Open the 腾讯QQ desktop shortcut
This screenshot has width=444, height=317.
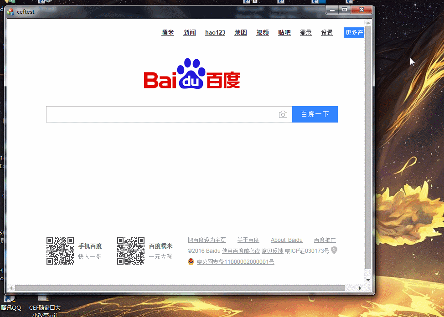point(10,303)
